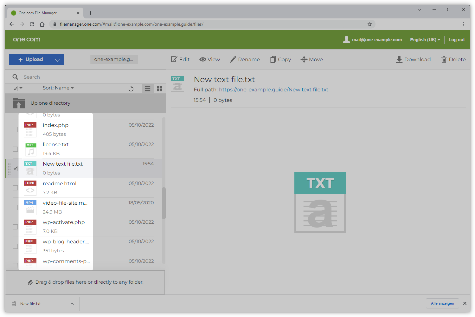Open the Sort: Name dropdown
The height and width of the screenshot is (317, 475).
tap(58, 88)
